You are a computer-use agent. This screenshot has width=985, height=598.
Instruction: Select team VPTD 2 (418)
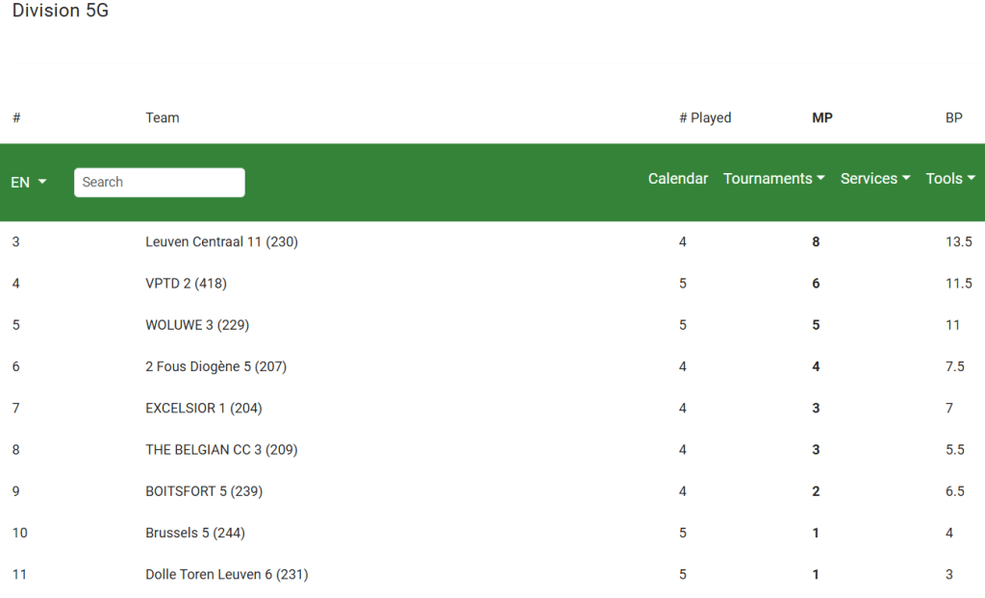(x=186, y=284)
